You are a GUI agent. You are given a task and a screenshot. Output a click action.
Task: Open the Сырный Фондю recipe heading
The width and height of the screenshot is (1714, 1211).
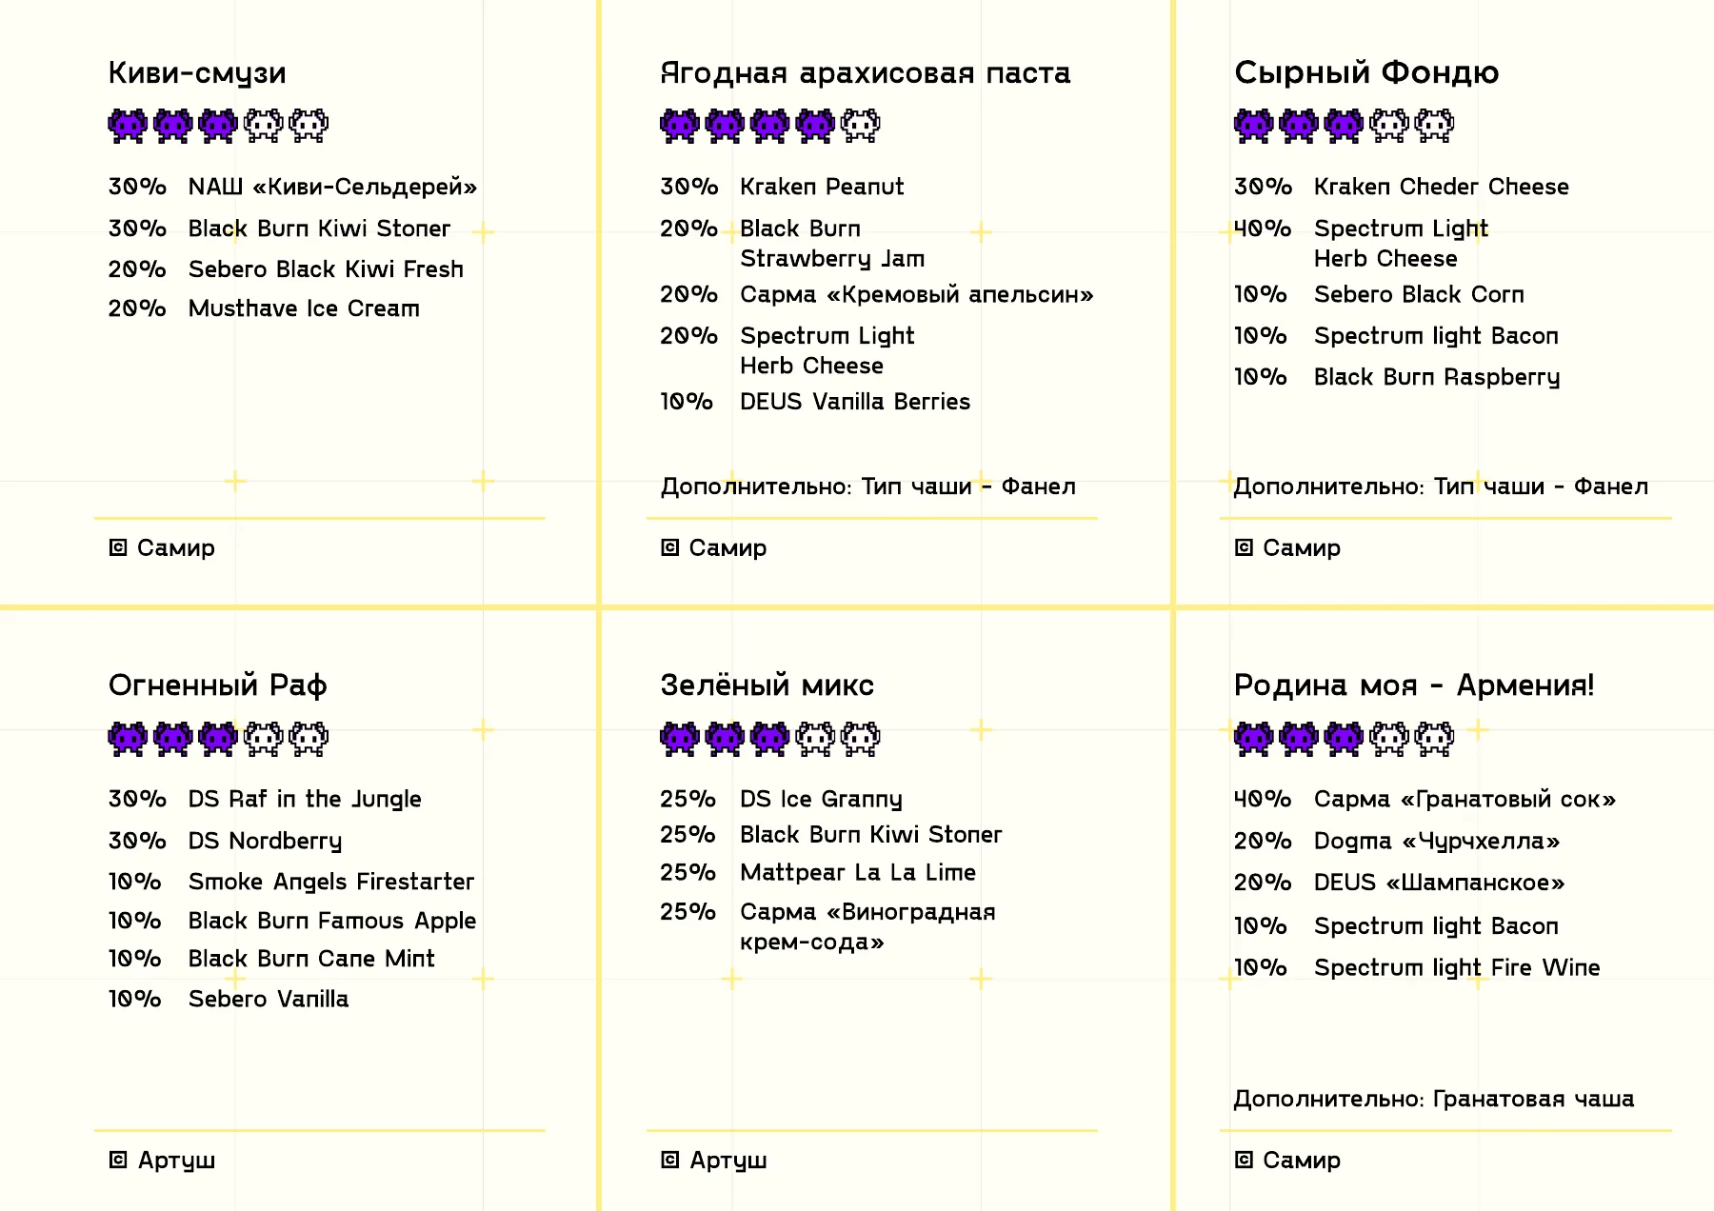pos(1366,73)
